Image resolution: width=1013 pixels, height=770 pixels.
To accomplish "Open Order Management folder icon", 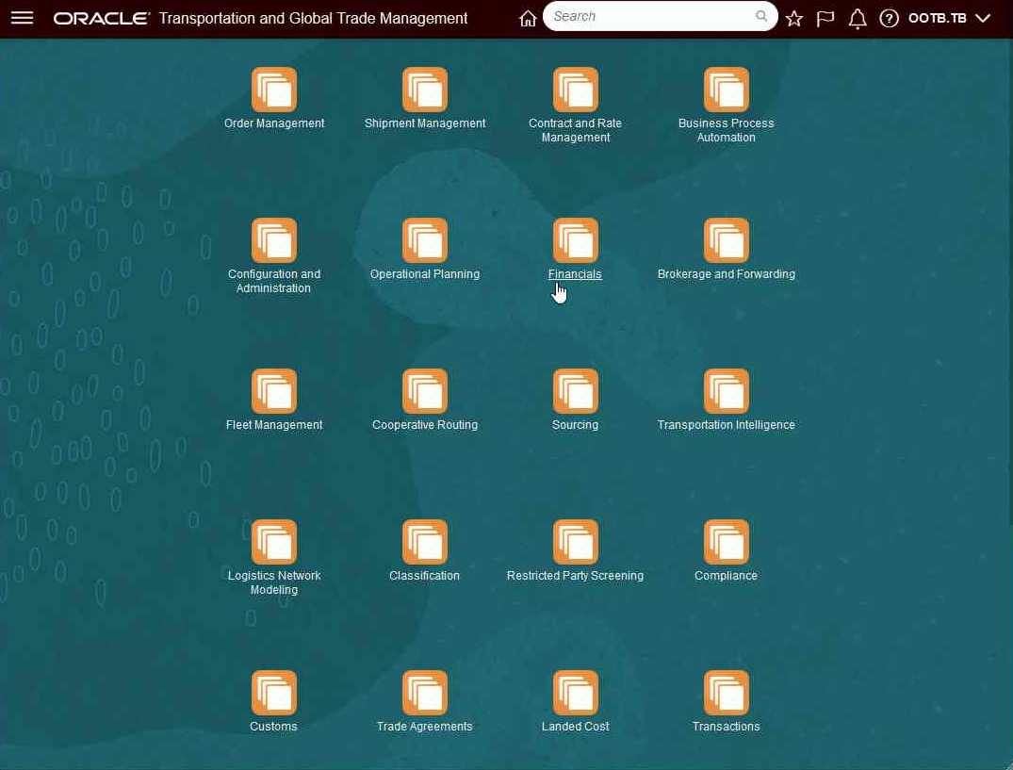I will tap(274, 90).
